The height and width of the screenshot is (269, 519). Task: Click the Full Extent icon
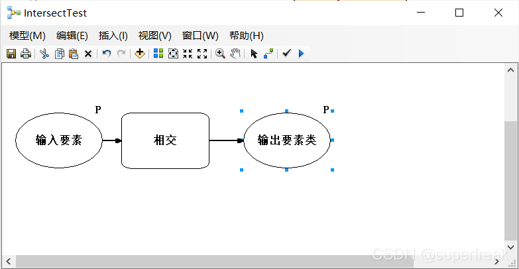pyautogui.click(x=173, y=54)
